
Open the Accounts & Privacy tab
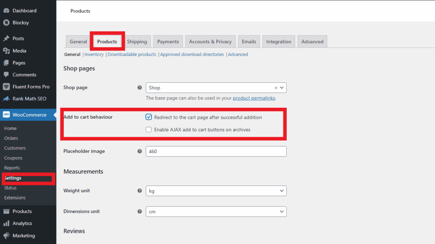tap(210, 42)
